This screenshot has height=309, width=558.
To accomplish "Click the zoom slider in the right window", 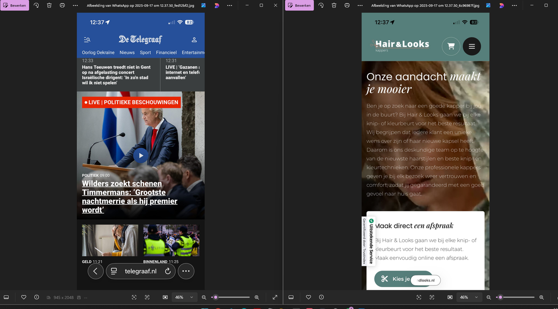I will pos(515,297).
